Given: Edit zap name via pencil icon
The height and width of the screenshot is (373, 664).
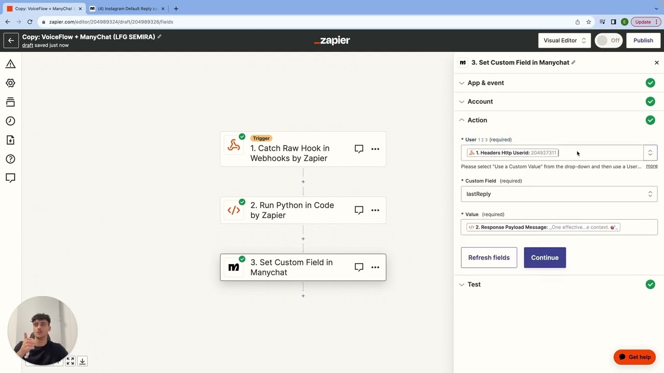Looking at the screenshot, I should 159,37.
